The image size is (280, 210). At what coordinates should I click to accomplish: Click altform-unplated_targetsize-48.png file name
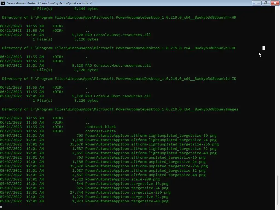tap(145, 175)
